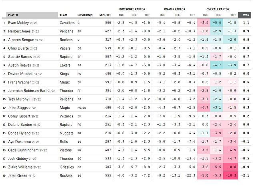This screenshot has width=260, height=187.
Task: Click DEF. header under Overall RAPTOR
Action: 218,15
